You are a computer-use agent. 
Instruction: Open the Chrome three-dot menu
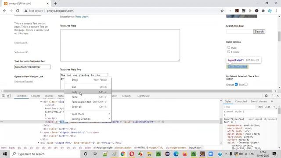(277, 11)
